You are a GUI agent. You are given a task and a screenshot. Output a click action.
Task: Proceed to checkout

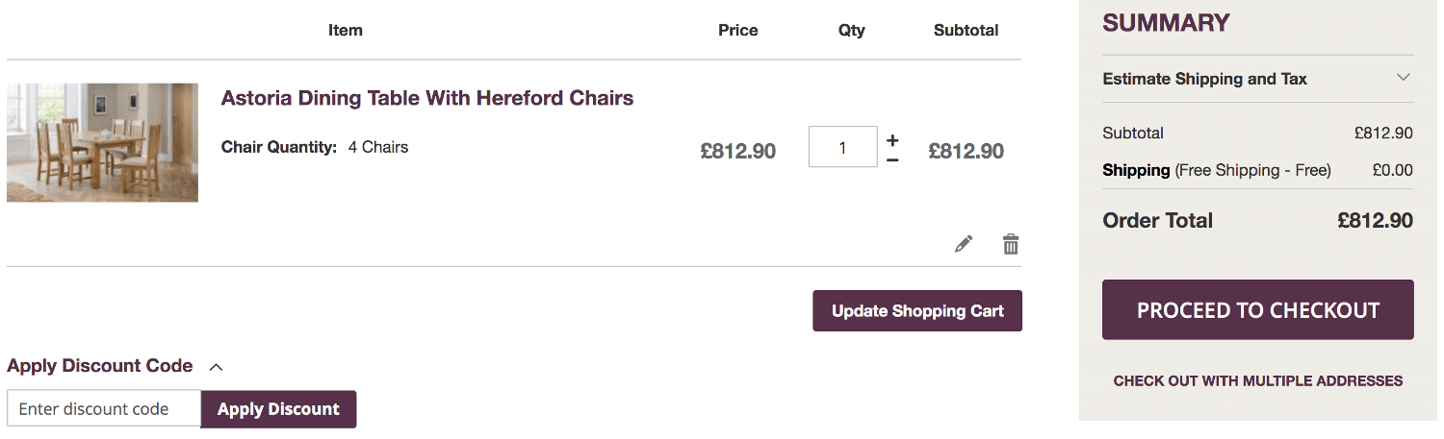(1258, 309)
